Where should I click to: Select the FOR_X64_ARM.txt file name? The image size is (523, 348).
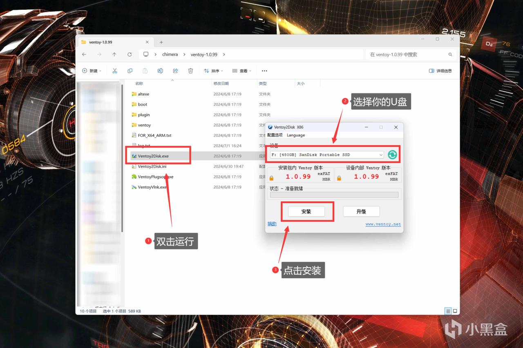click(x=155, y=135)
